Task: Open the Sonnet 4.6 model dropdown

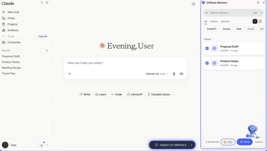Action: (x=157, y=74)
